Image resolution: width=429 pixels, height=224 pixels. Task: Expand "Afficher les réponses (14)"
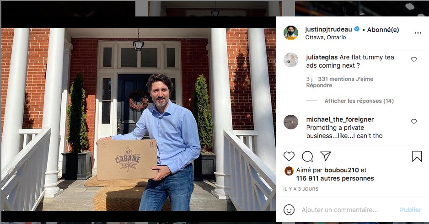359,101
